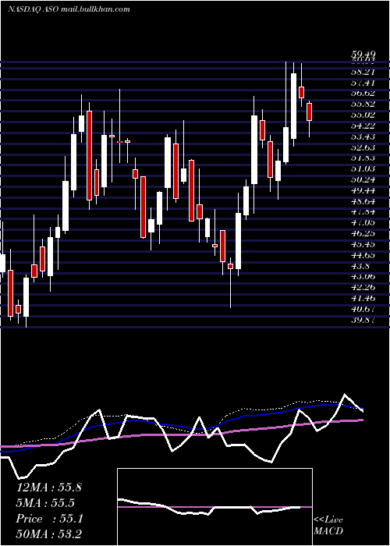Click the 49.44 price axis label
390x546 pixels.
(x=363, y=190)
